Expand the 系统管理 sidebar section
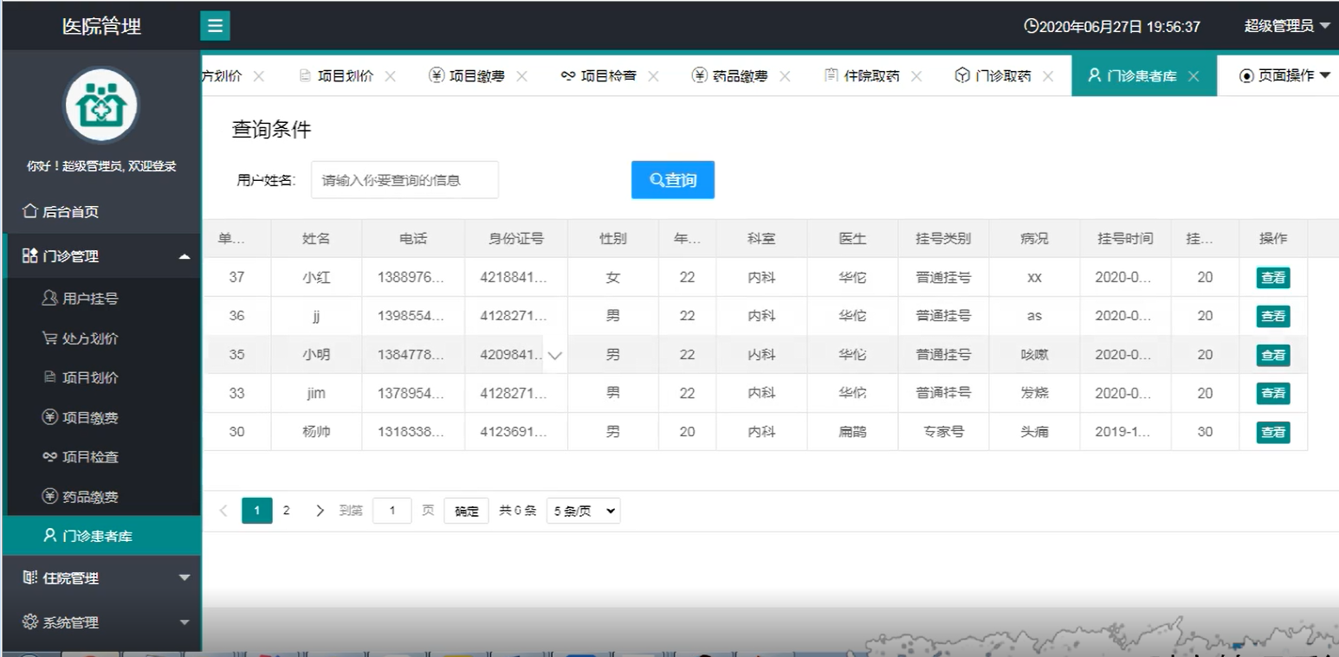 click(x=101, y=622)
